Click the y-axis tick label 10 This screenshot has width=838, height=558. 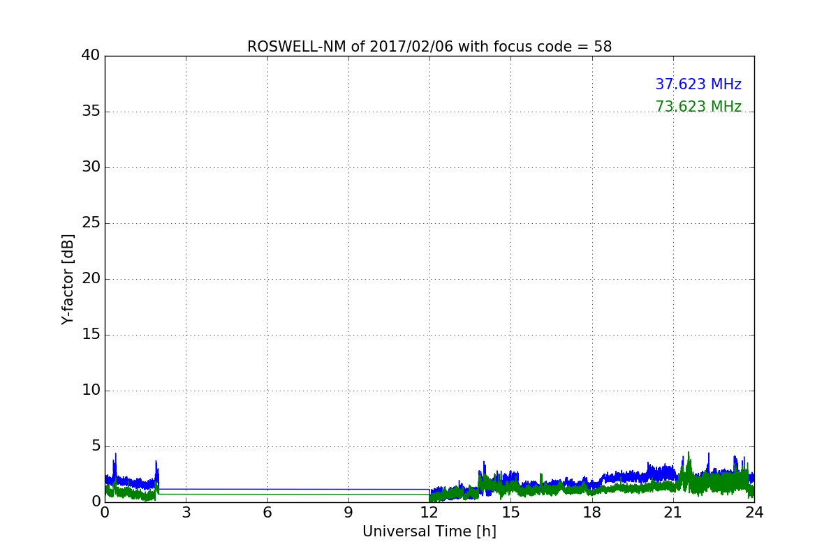click(x=91, y=391)
